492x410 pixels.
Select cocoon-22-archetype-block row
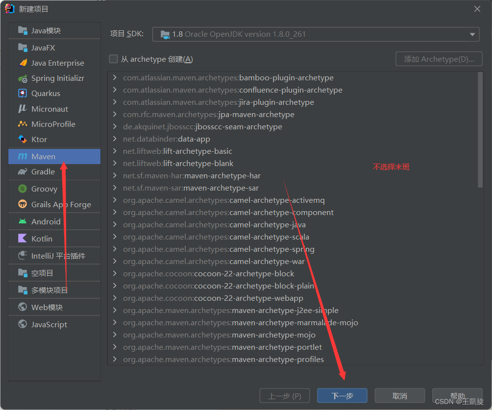[x=293, y=273]
